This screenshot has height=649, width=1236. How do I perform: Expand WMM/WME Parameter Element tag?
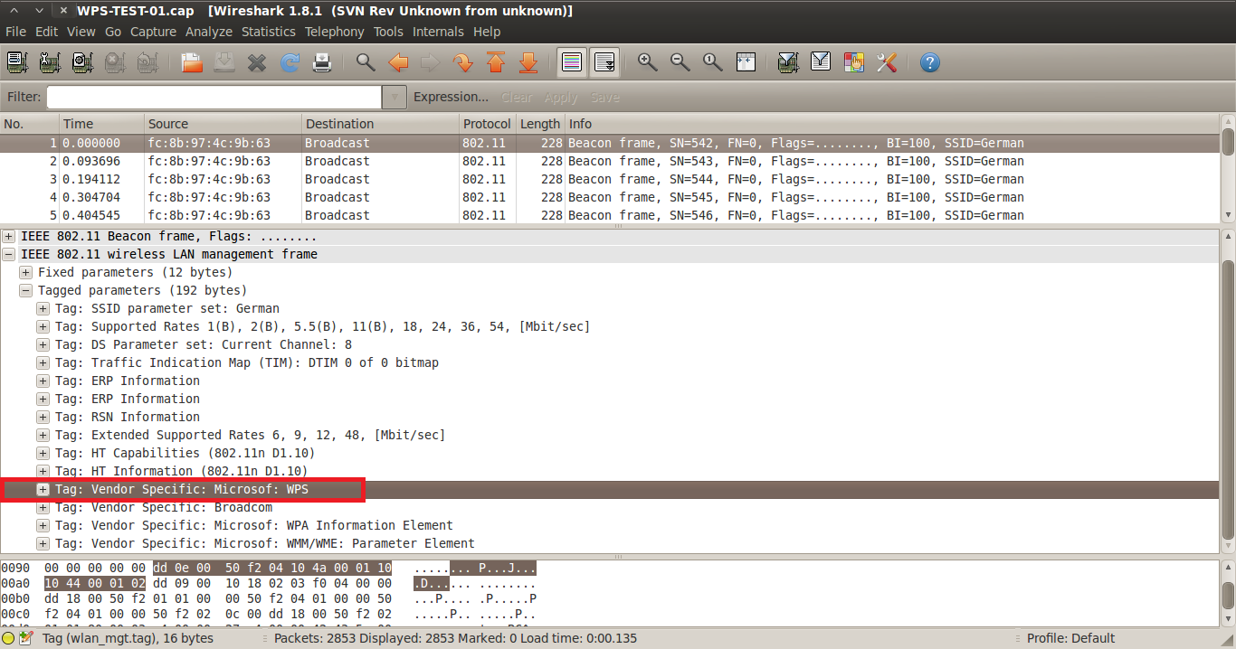coord(43,543)
